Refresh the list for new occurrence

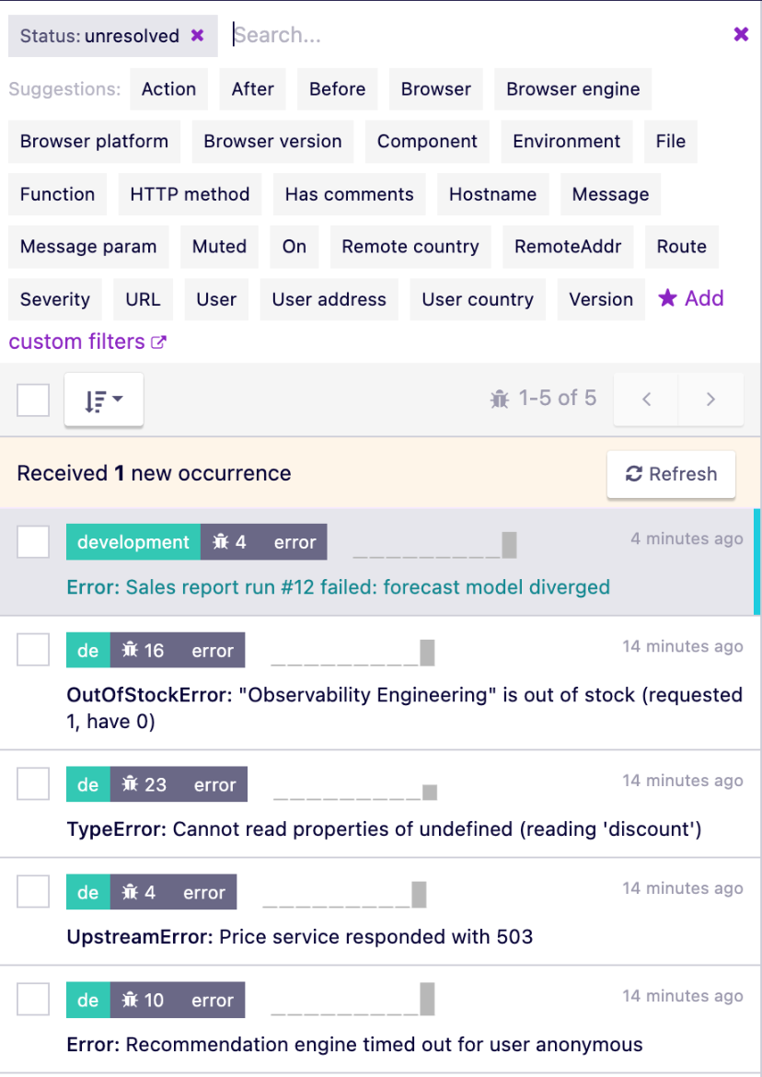coord(671,474)
